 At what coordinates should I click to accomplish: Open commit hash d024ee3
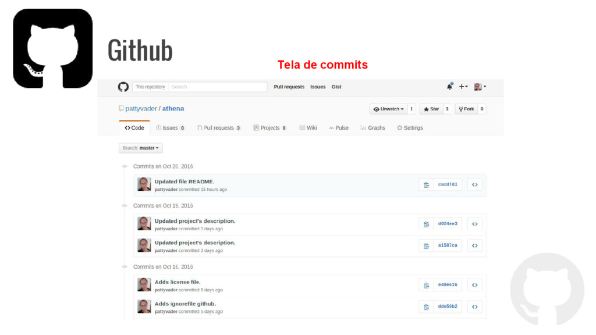point(448,224)
